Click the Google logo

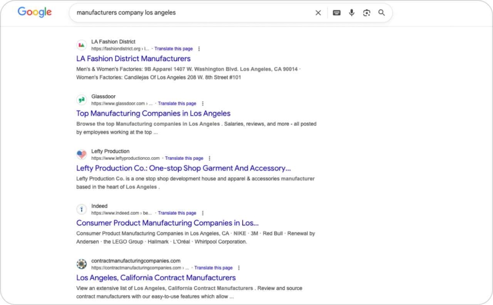pyautogui.click(x=34, y=12)
